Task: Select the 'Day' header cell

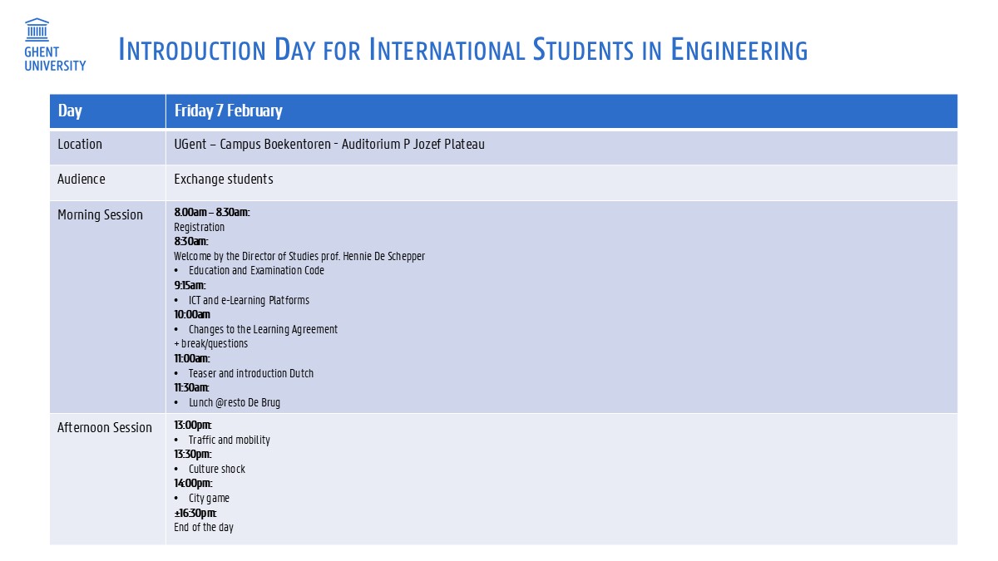Action: click(x=70, y=111)
